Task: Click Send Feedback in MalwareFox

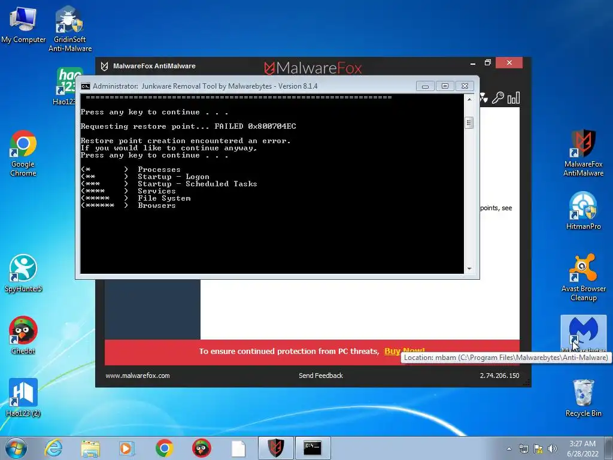Action: click(321, 376)
